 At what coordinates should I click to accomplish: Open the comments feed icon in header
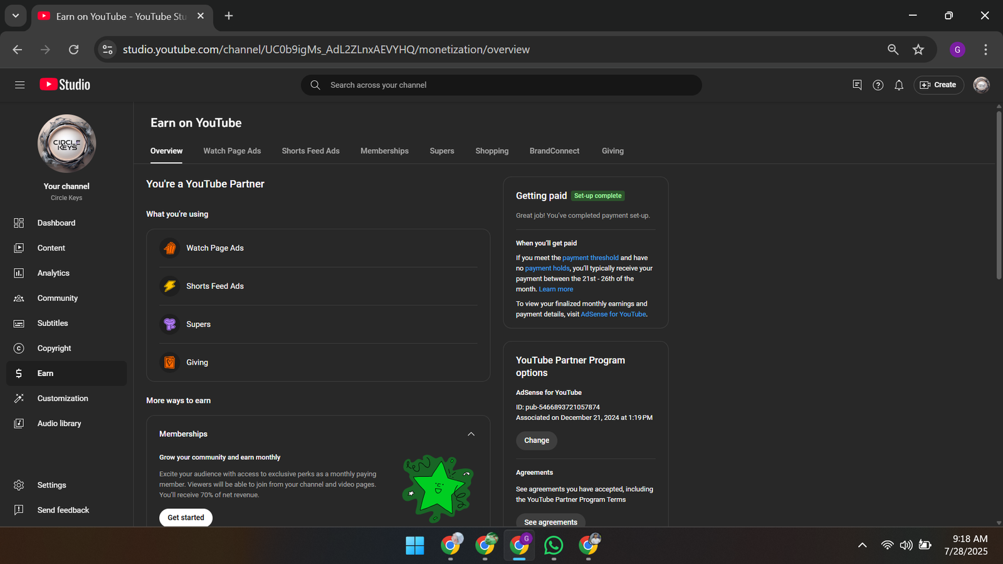[857, 85]
